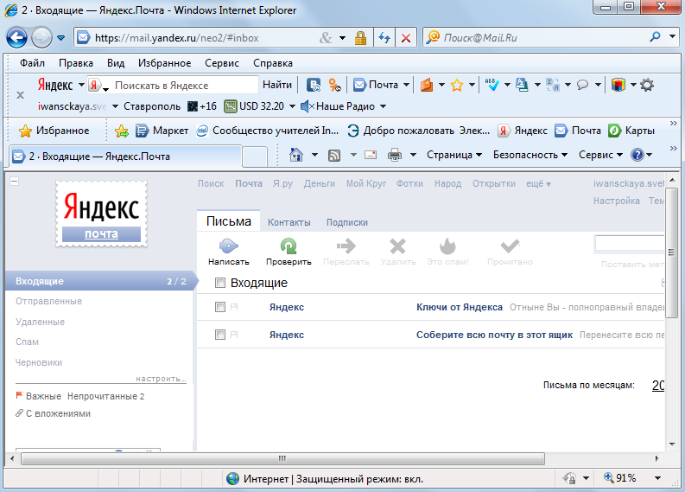Click the Прочитано checkmark icon
This screenshot has width=685, height=492.
[510, 246]
